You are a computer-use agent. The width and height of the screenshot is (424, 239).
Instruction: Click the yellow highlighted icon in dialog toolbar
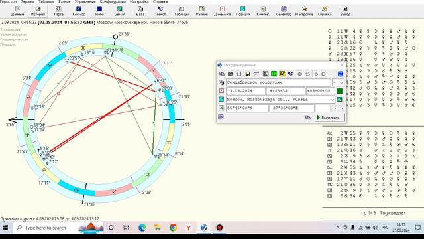pyautogui.click(x=282, y=74)
